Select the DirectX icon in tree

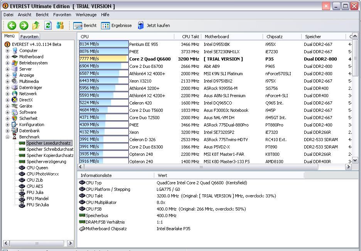pyautogui.click(x=15, y=100)
